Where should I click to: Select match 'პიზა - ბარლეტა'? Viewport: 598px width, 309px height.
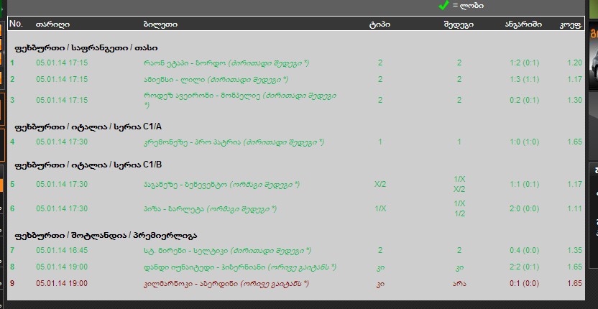[174, 209]
